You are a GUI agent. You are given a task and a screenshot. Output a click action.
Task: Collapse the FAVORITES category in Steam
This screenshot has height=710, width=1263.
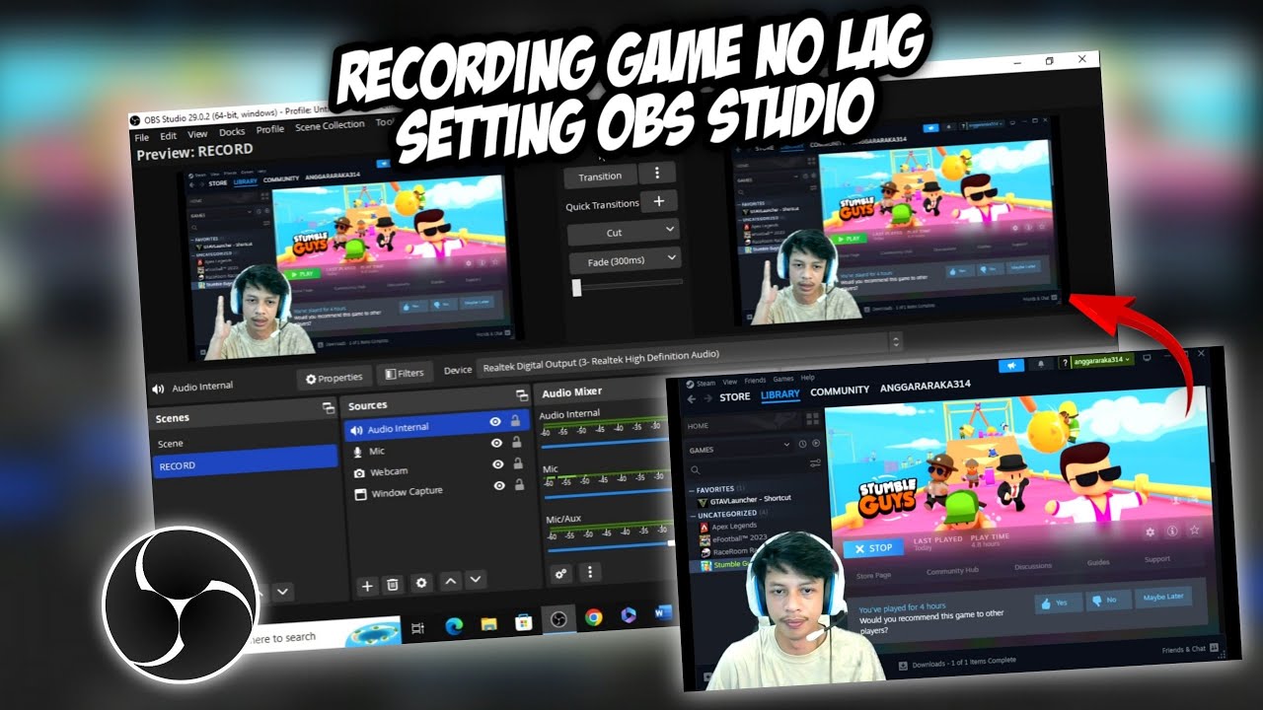(692, 490)
